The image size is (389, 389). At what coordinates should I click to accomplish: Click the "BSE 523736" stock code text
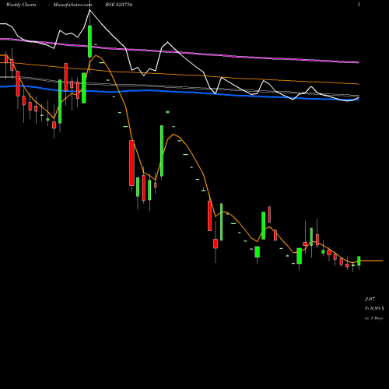[119, 5]
